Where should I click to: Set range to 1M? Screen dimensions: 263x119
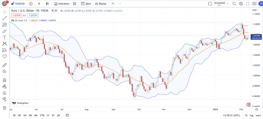click(25, 115)
